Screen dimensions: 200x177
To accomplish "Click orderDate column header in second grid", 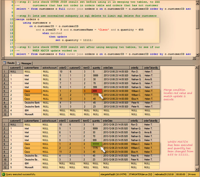I will tap(108, 121).
